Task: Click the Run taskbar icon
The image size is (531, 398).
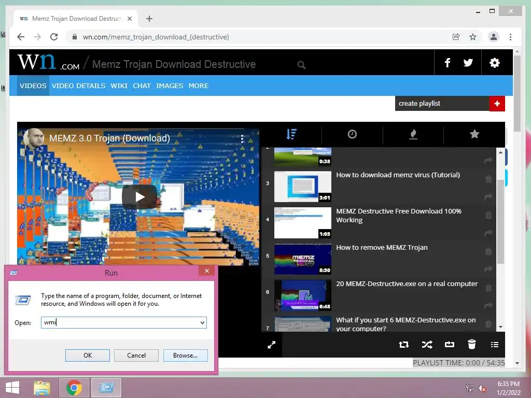Action: tap(106, 388)
